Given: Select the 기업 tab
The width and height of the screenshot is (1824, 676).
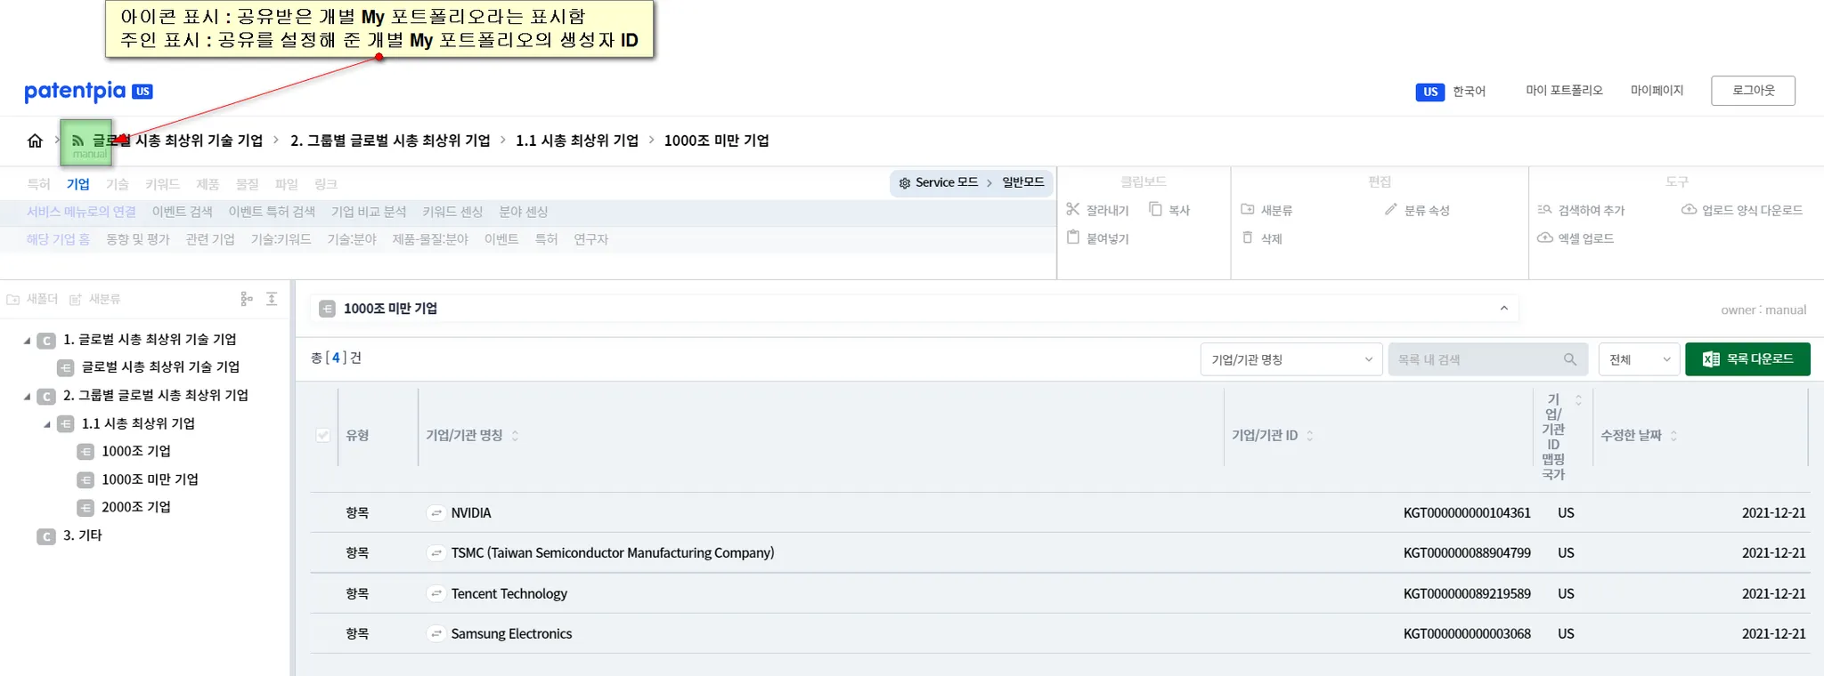Looking at the screenshot, I should [78, 184].
